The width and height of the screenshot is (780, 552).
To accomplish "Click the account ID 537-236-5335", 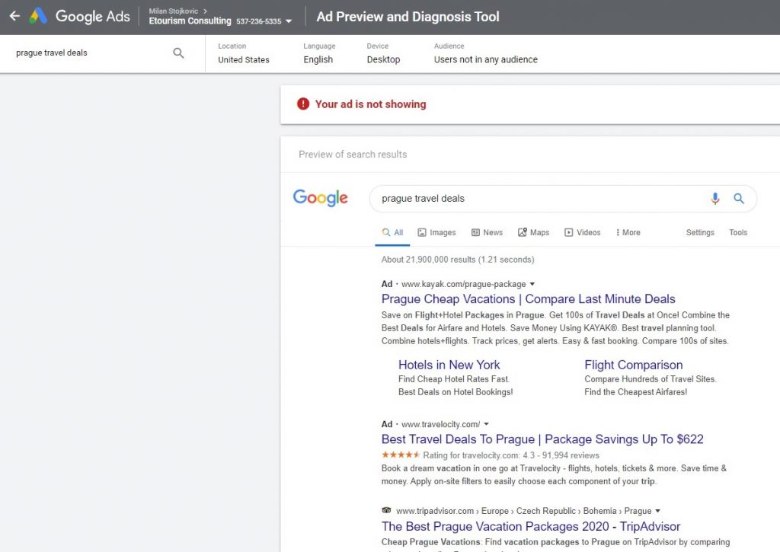I will 259,21.
